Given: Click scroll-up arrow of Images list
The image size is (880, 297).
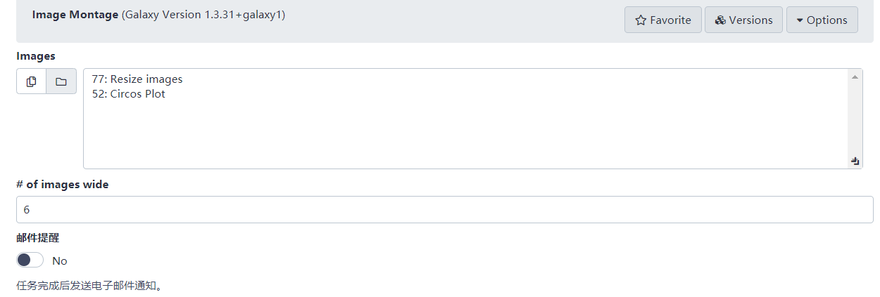Looking at the screenshot, I should click(855, 77).
